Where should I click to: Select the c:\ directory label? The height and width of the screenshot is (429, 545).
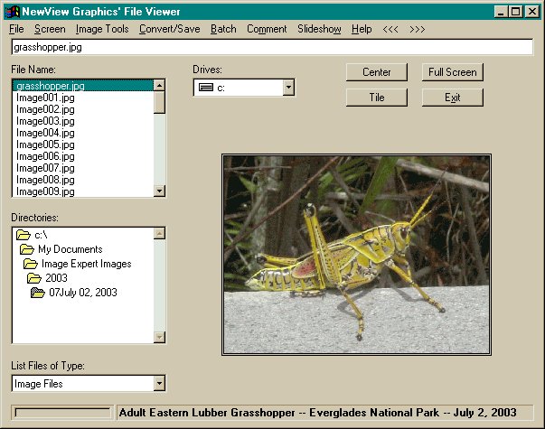tap(41, 235)
